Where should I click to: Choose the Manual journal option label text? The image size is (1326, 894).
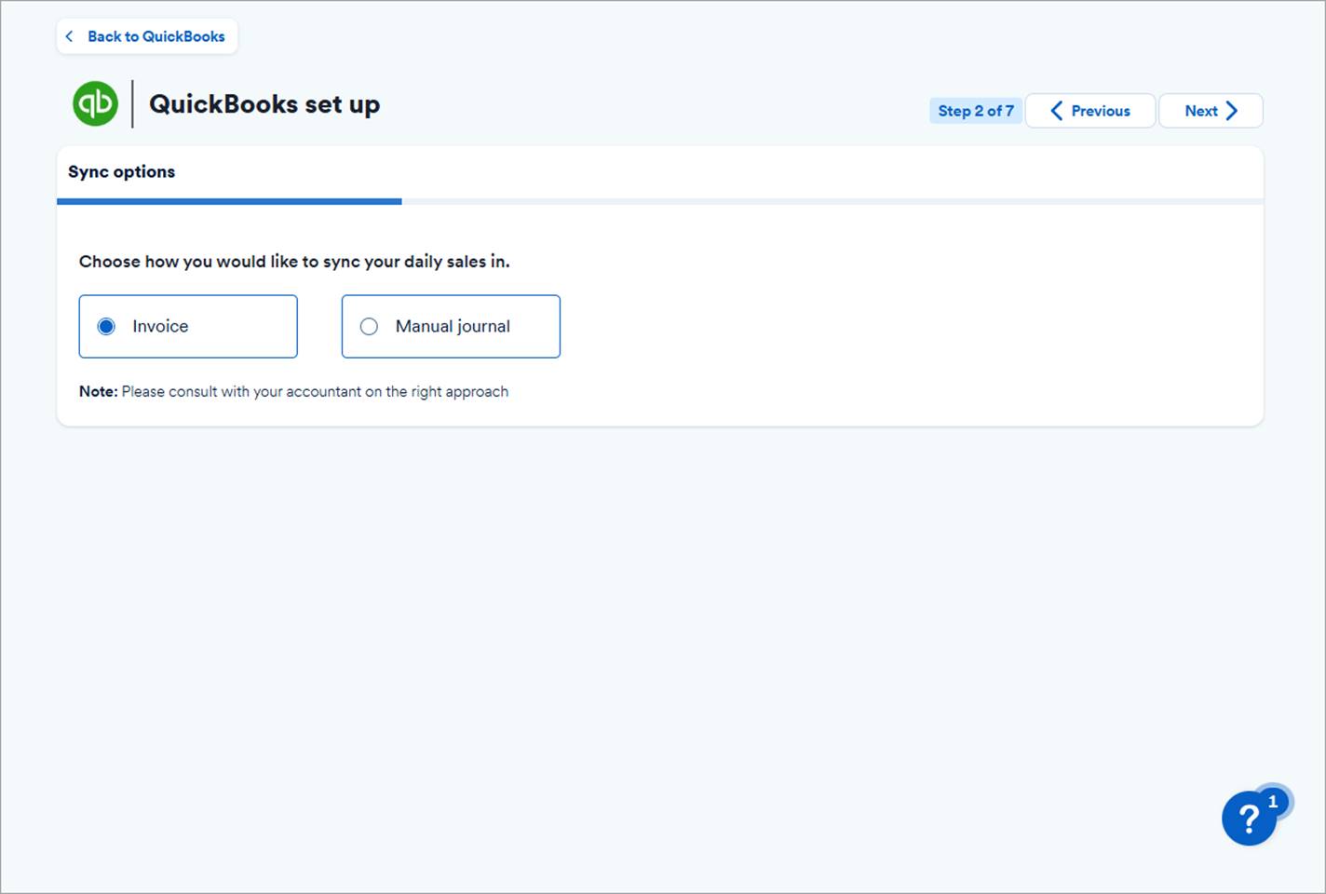tap(453, 327)
